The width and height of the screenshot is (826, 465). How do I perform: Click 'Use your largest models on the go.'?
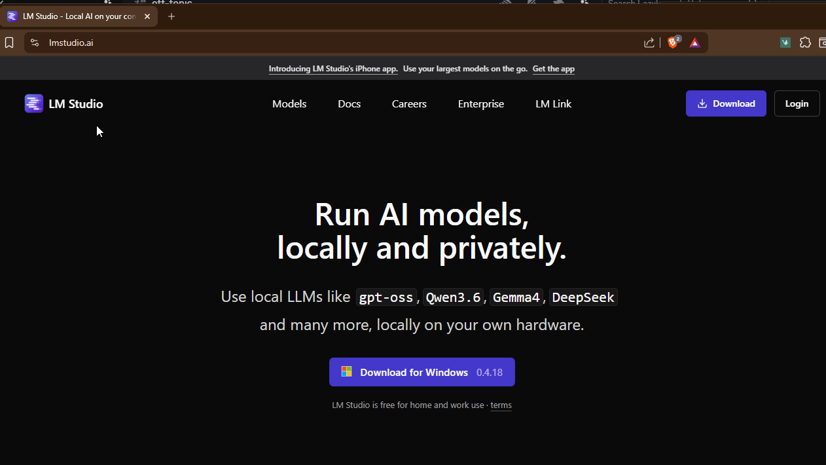(x=465, y=69)
